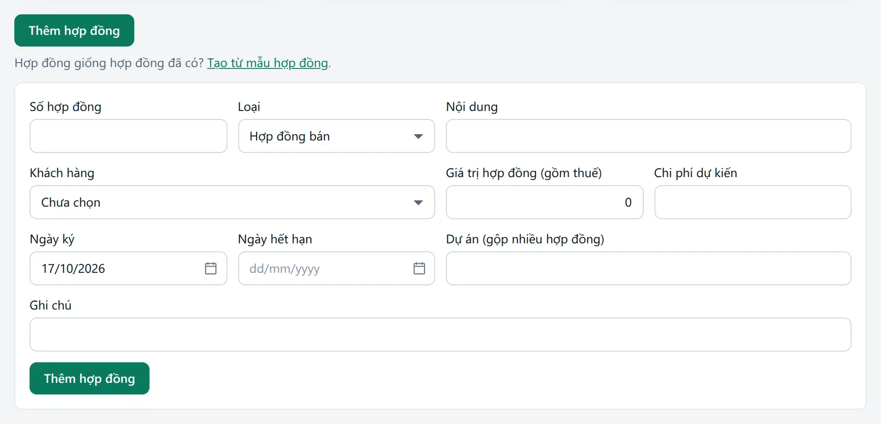The image size is (881, 424).
Task: Open Tạo từ mẫu hợp đồng link
Action: 268,63
